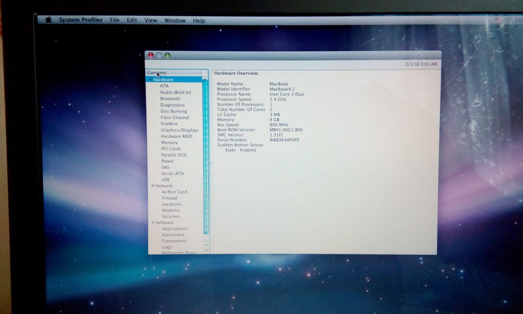
Task: Select Logs in the sidebar
Action: point(167,247)
